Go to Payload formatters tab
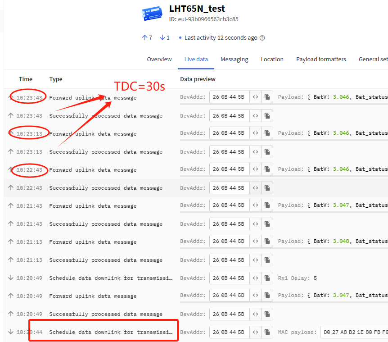Viewport: 388px width, 342px height. click(321, 59)
